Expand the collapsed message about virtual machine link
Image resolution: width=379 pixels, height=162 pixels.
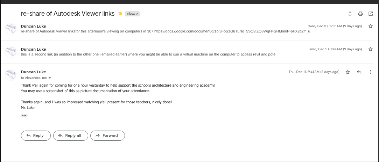coord(147,54)
